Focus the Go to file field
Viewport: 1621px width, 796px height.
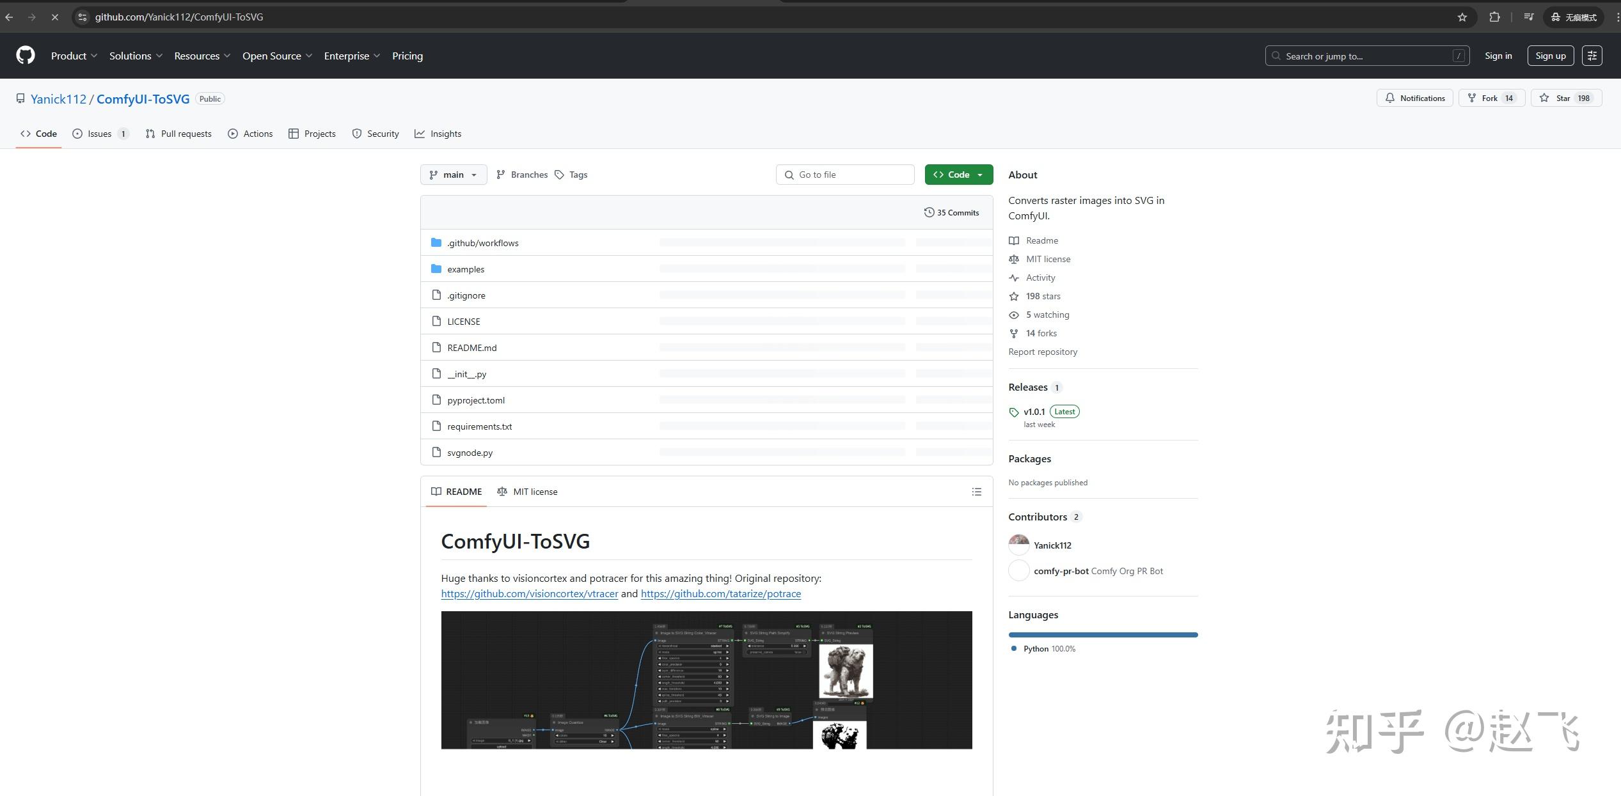pos(845,175)
